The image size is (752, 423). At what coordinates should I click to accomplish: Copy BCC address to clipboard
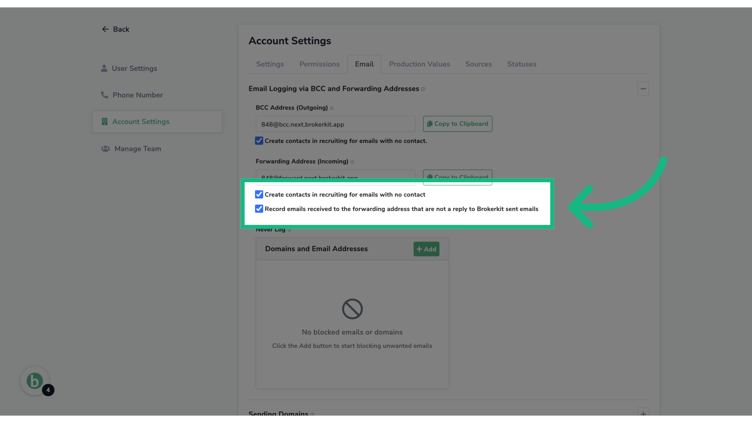tap(457, 124)
